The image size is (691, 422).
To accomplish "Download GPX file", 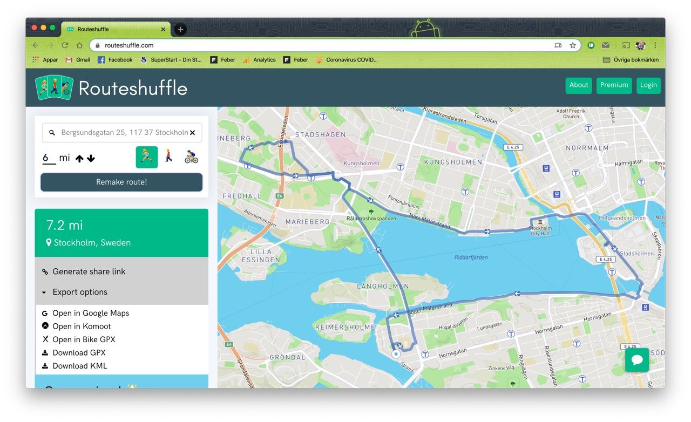I will click(x=79, y=352).
